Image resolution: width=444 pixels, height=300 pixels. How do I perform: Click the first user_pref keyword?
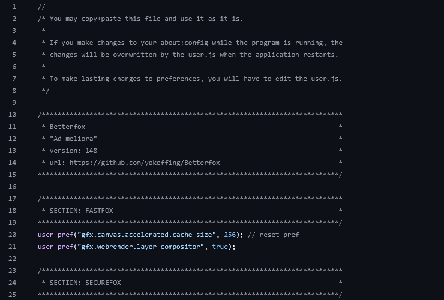pos(55,235)
